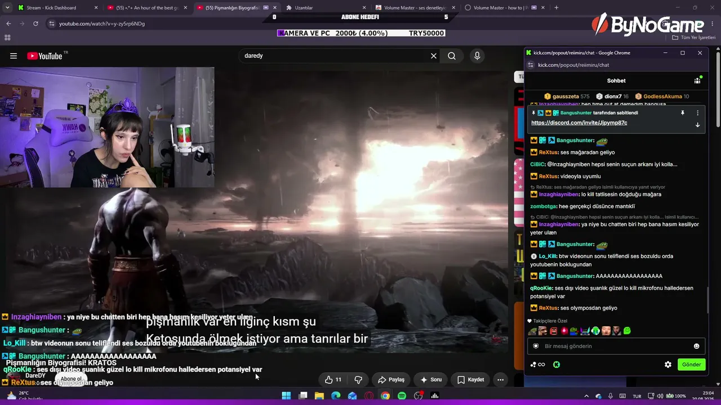Viewport: 721px width, 405px height.
Task: Open Microsoft Edge from the taskbar
Action: (x=336, y=396)
